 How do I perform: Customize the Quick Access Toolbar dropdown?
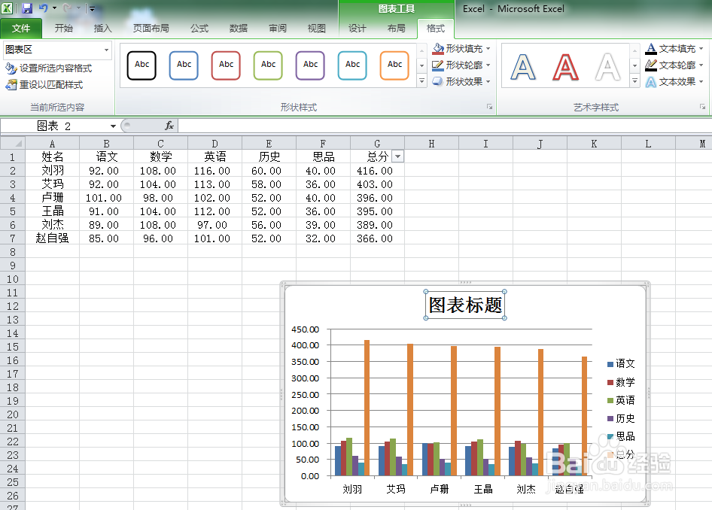pyautogui.click(x=92, y=8)
